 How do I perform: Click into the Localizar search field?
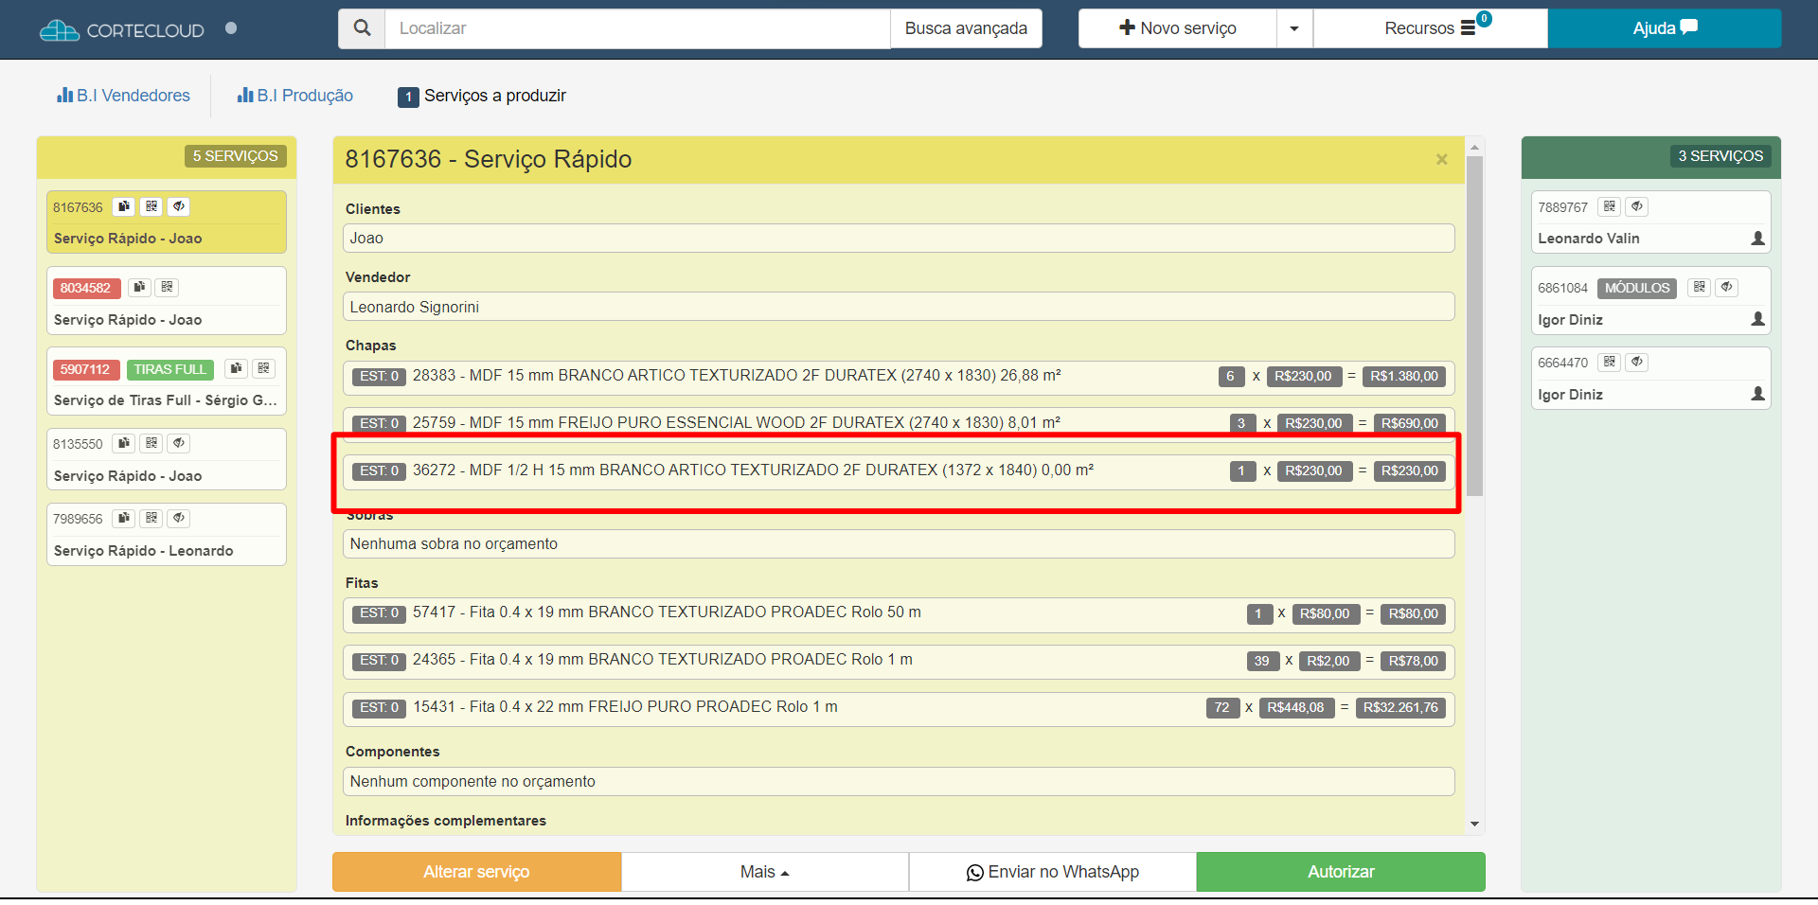coord(636,28)
